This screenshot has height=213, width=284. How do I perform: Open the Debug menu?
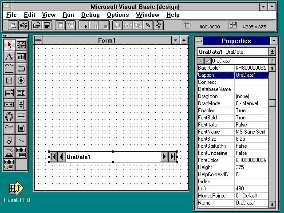tap(90, 15)
